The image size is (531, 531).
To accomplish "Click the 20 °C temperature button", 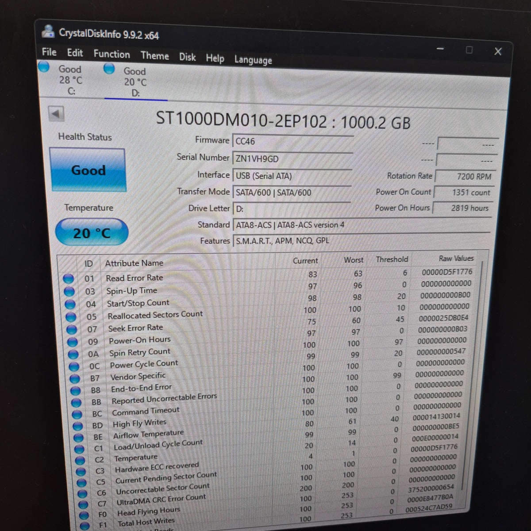I will coord(91,232).
